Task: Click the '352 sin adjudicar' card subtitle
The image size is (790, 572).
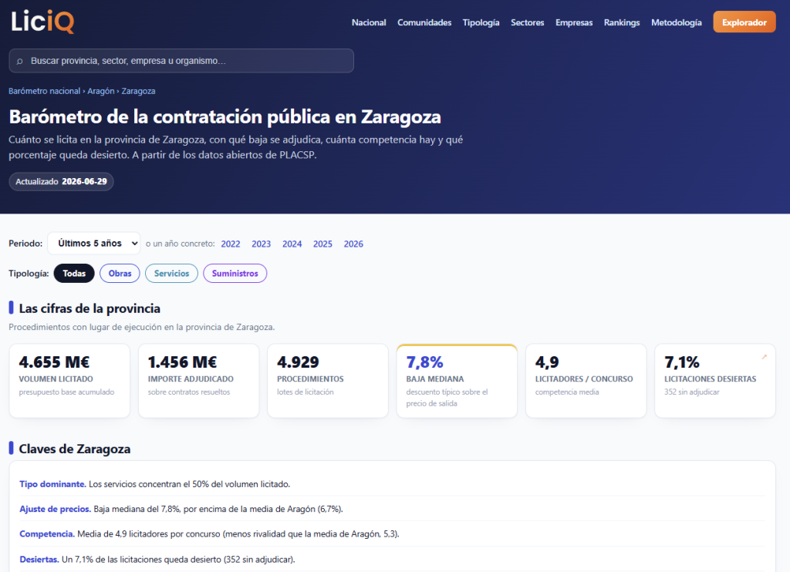Action: point(692,392)
